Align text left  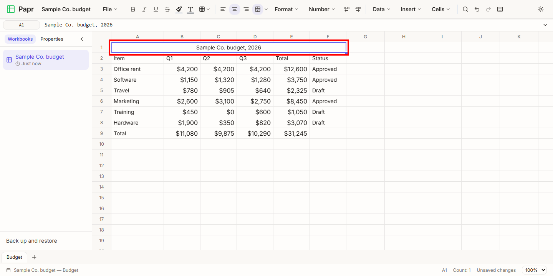[223, 9]
